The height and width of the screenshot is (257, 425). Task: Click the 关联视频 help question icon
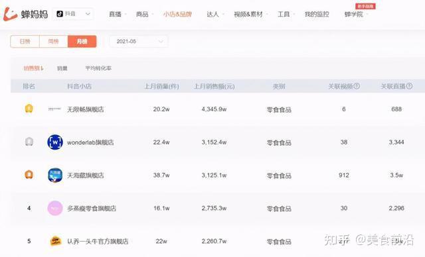click(x=357, y=86)
